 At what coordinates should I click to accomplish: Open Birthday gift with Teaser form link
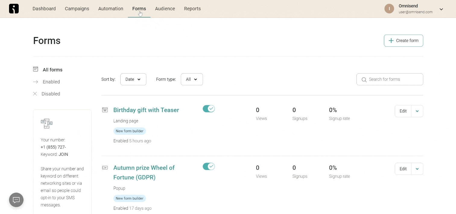(x=146, y=110)
